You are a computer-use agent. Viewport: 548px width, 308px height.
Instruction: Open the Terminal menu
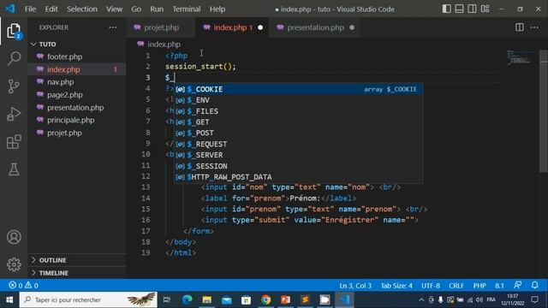tap(187, 9)
